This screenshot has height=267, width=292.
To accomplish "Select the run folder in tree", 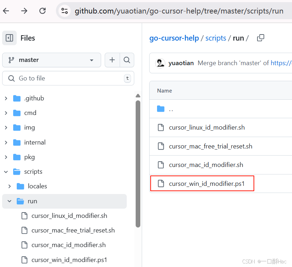I will pyautogui.click(x=64, y=201).
